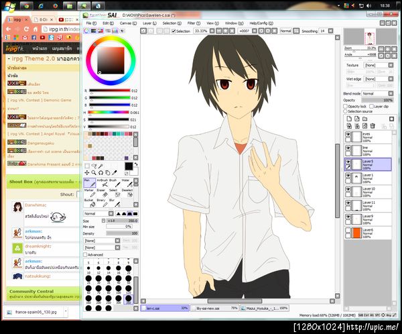
Task: Select the Blur tool
Action: pos(115,203)
